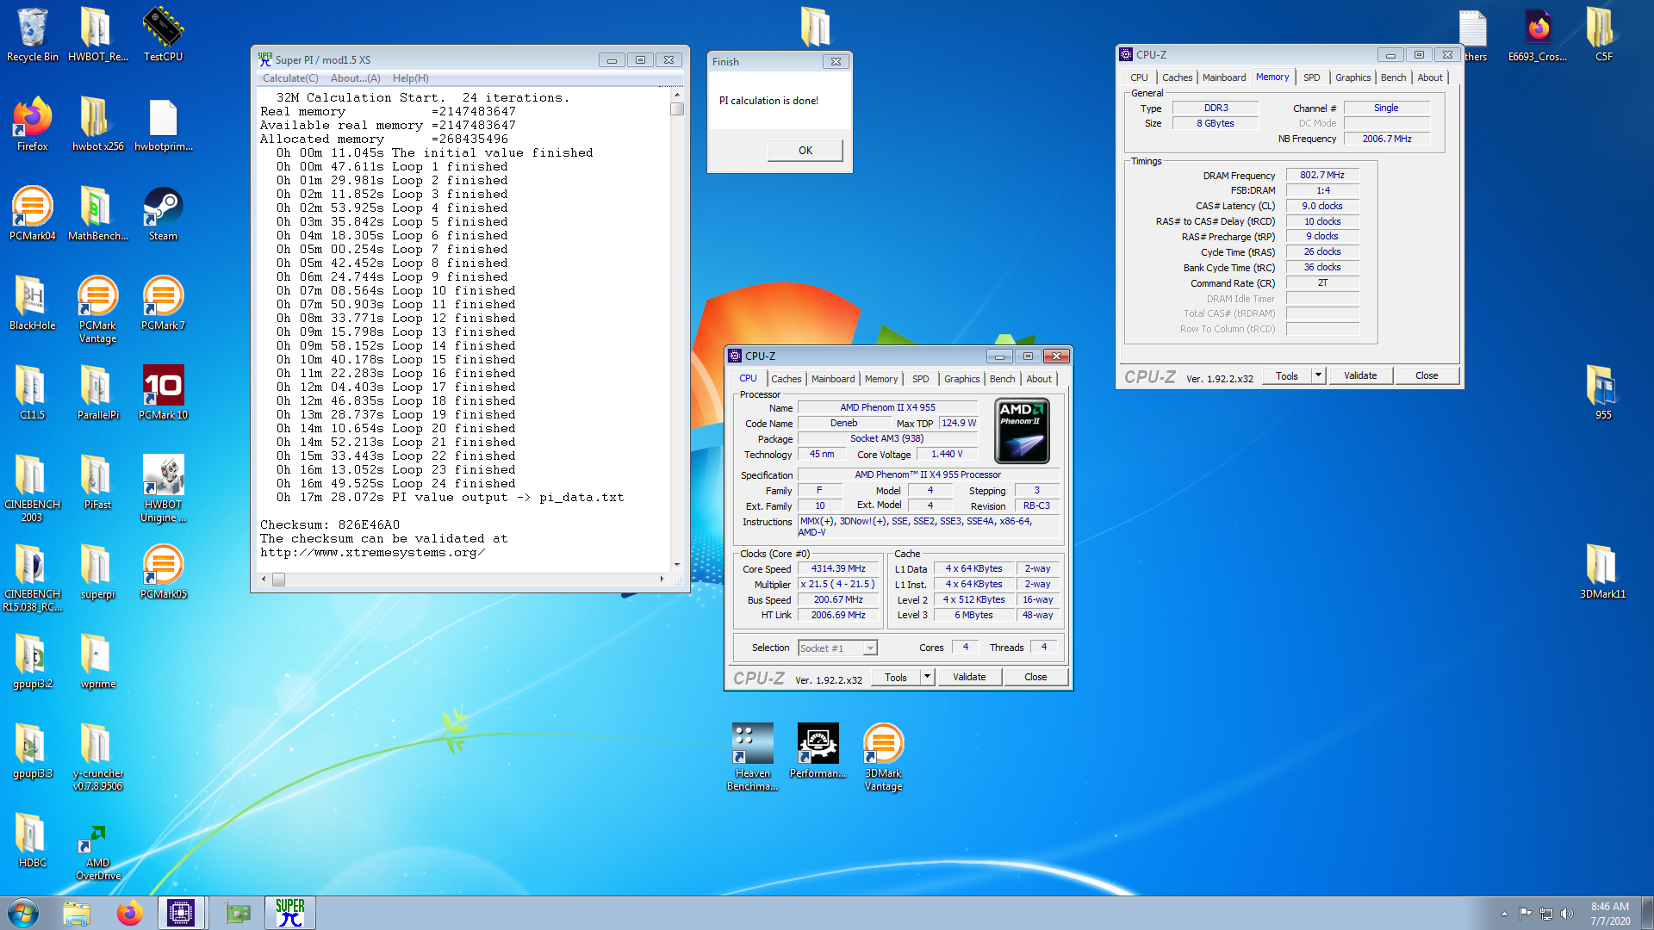Image resolution: width=1654 pixels, height=930 pixels.
Task: Click the Core Speed 4314.39 MHz field
Action: (838, 568)
